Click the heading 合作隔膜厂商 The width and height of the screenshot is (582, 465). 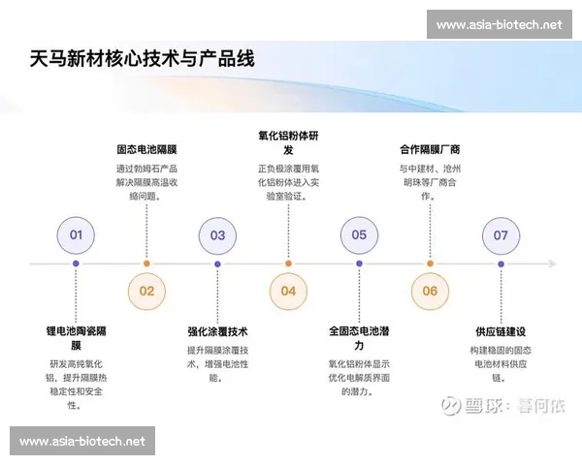coord(430,150)
